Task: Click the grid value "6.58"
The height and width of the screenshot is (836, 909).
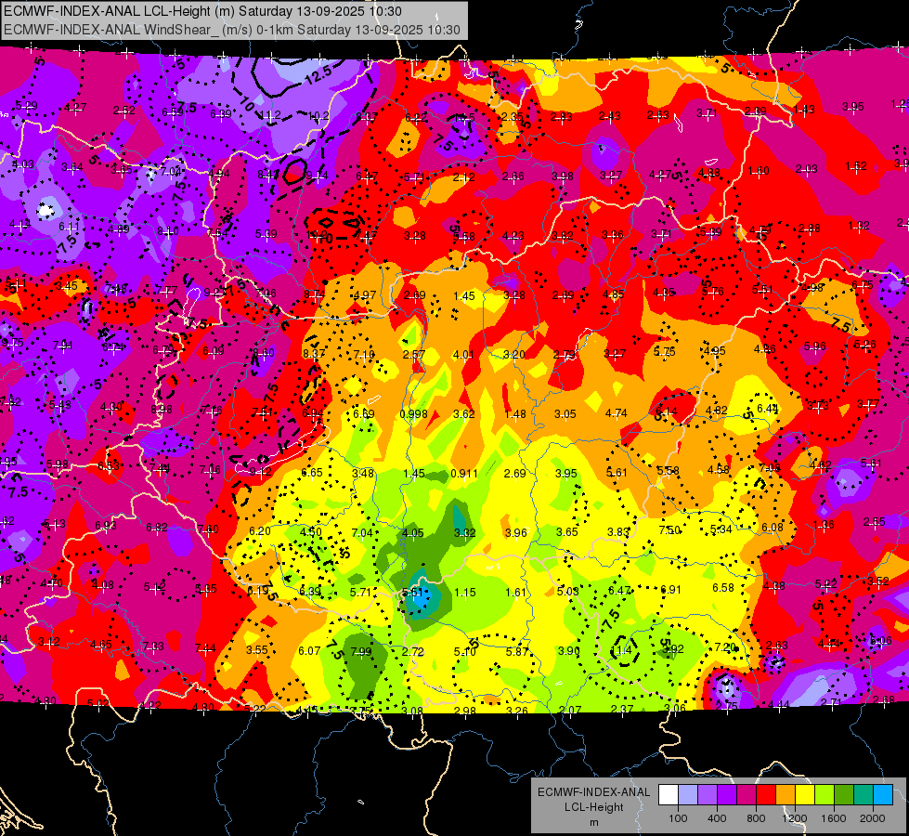Action: click(x=723, y=588)
